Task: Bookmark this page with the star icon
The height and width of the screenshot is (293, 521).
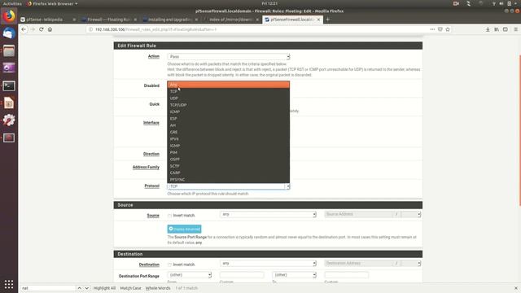Action: (448, 29)
